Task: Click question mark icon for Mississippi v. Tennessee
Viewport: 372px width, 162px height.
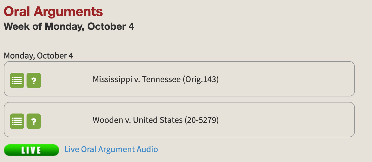Action: 34,81
